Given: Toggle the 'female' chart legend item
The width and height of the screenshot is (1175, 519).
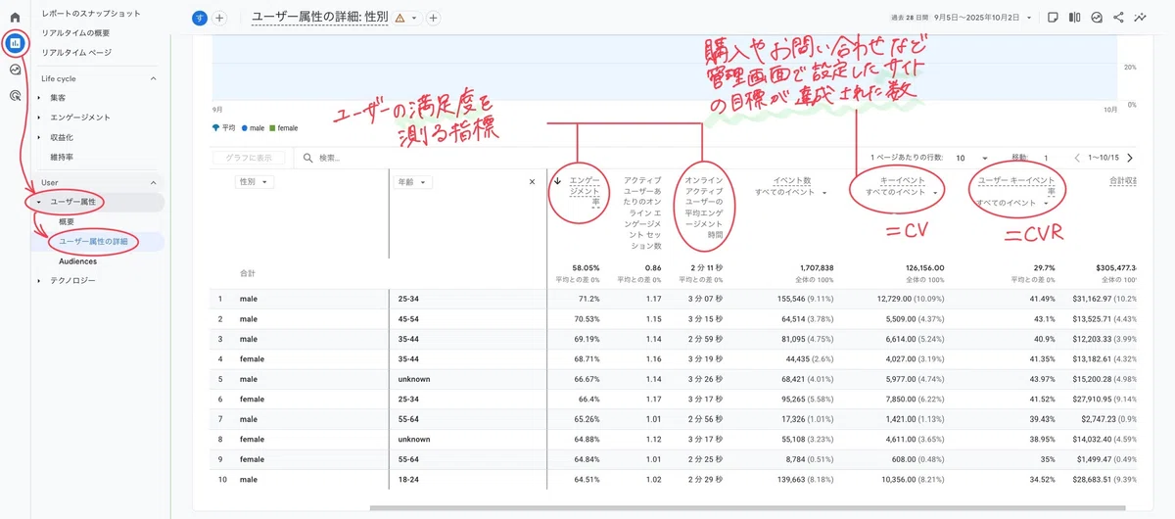Looking at the screenshot, I should point(285,127).
